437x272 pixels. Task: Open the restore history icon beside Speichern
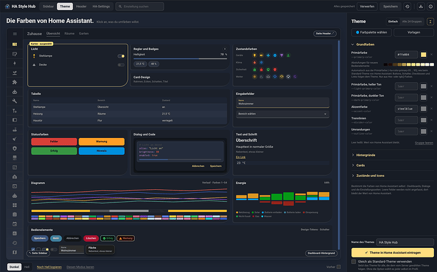(x=407, y=6)
